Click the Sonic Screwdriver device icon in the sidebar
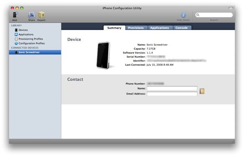244x156 pixels. [x=16, y=52]
